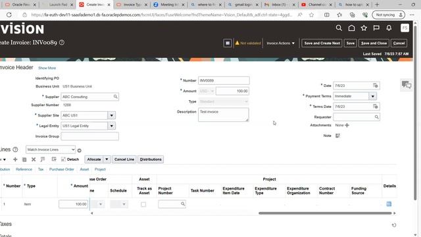Cancel the invoice creation

coord(399,43)
